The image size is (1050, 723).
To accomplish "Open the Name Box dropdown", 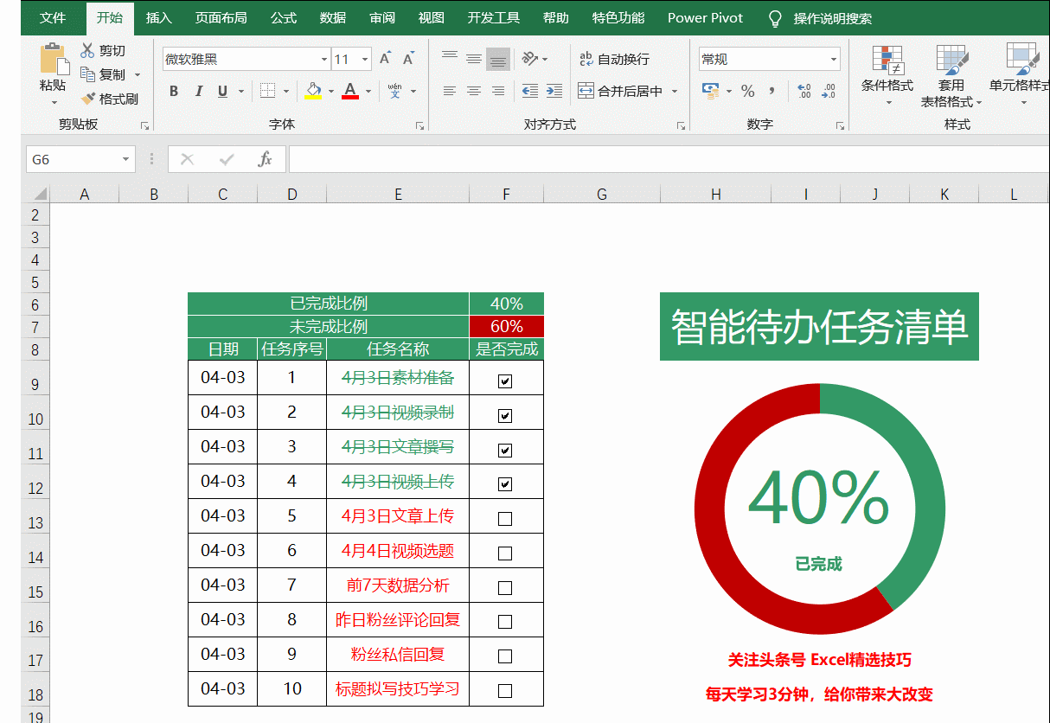I will [x=126, y=159].
